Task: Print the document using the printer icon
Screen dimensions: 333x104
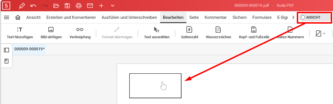Action: (79, 6)
